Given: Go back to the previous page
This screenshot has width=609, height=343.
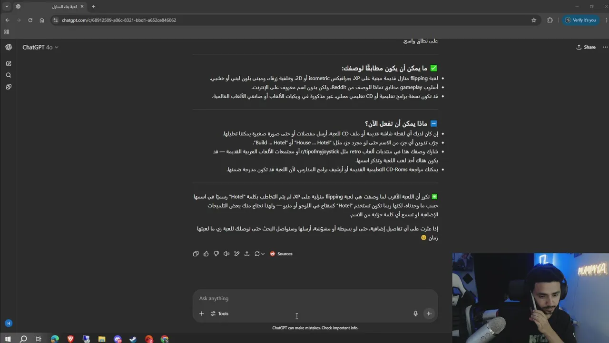Looking at the screenshot, I should [7, 20].
